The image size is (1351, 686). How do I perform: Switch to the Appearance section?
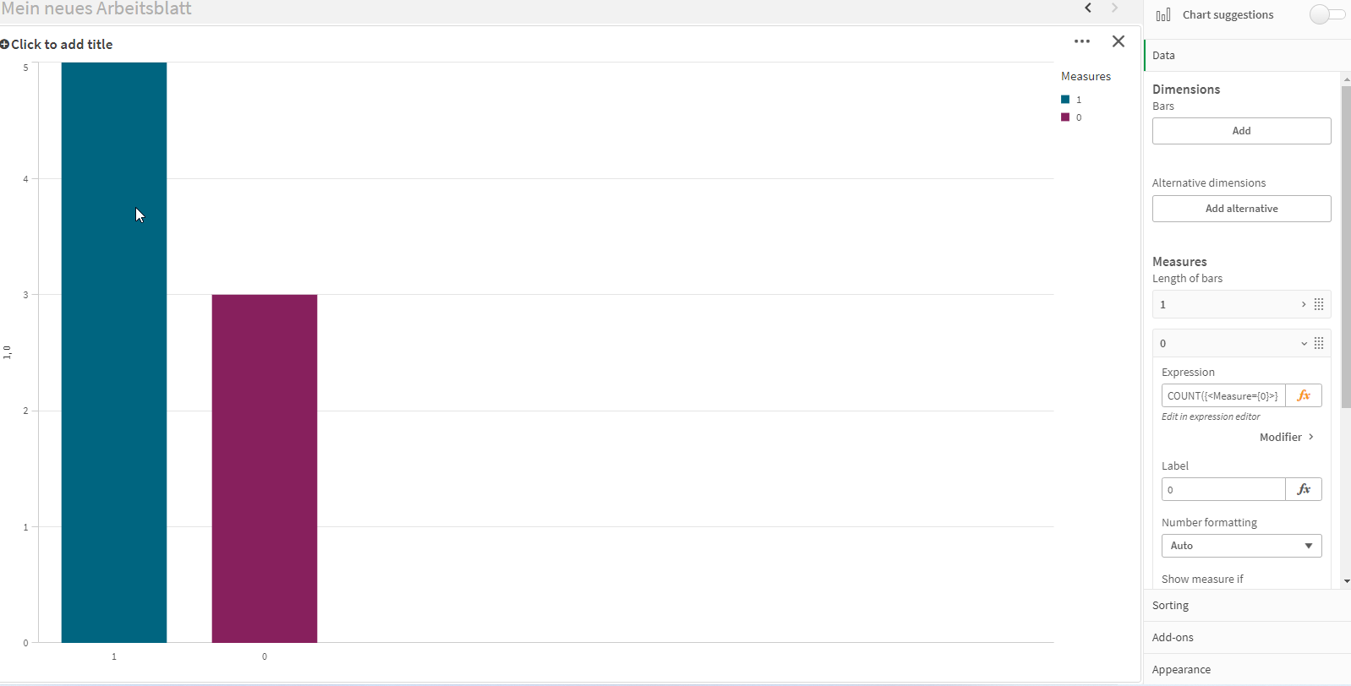(x=1182, y=669)
